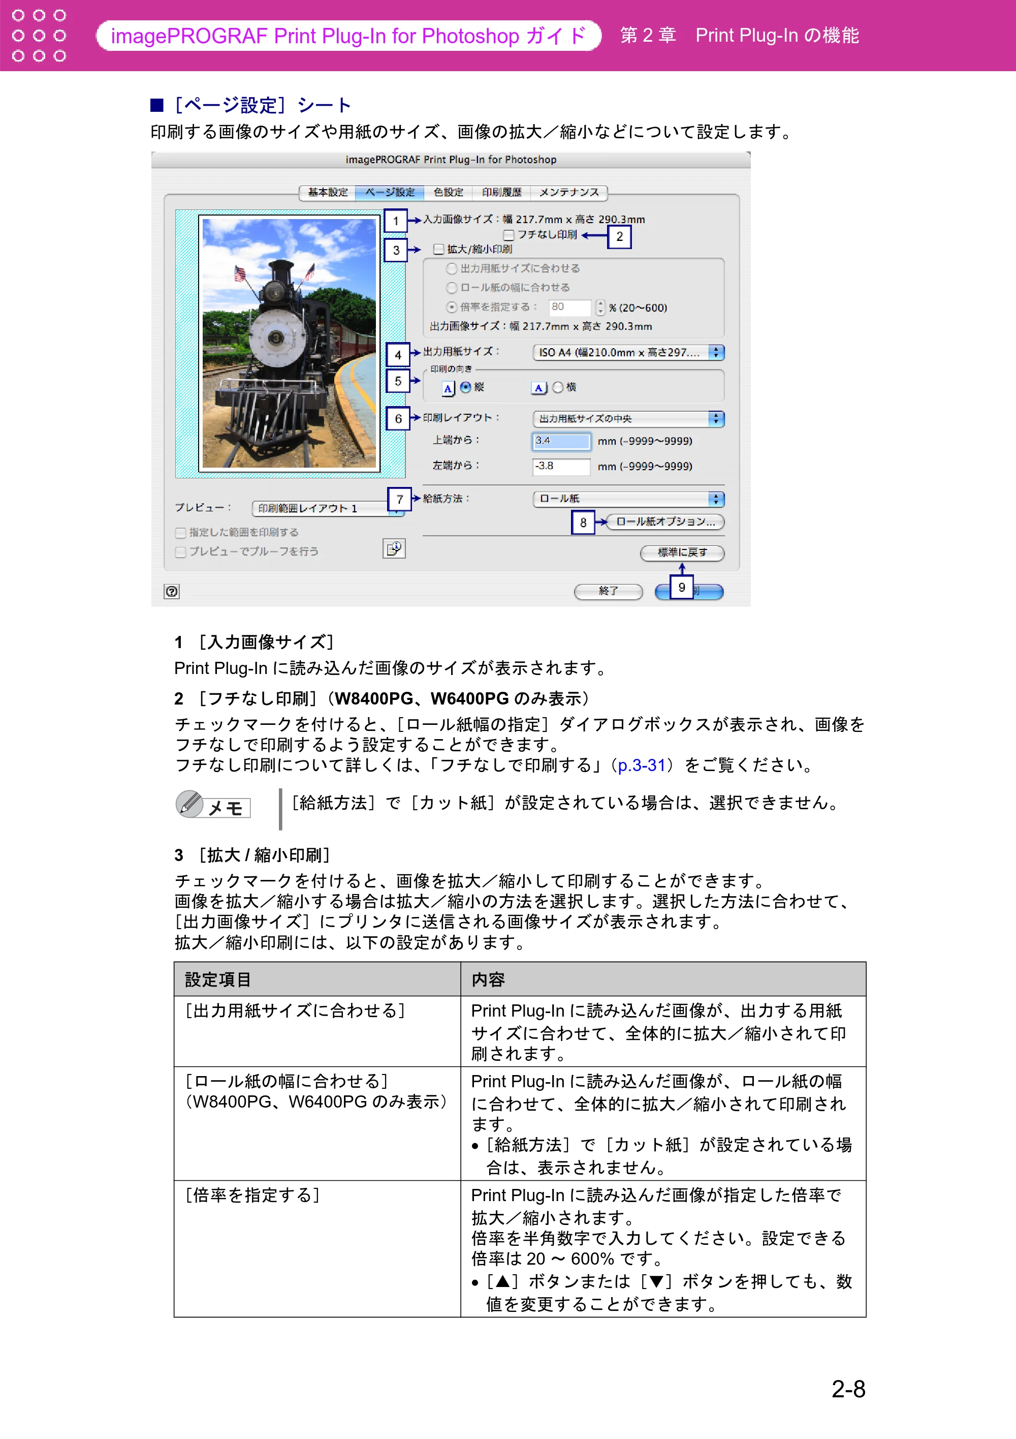Image resolution: width=1016 pixels, height=1439 pixels.
Task: Check 指定した範囲を印刷する checkbox
Action: click(x=181, y=533)
